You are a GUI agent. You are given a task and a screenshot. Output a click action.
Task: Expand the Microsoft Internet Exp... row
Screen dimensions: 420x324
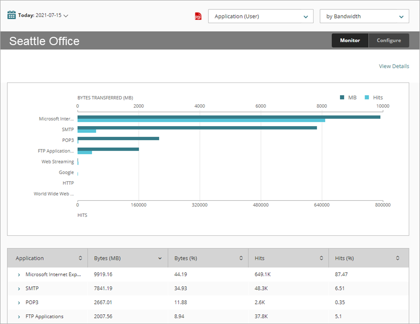(19, 275)
